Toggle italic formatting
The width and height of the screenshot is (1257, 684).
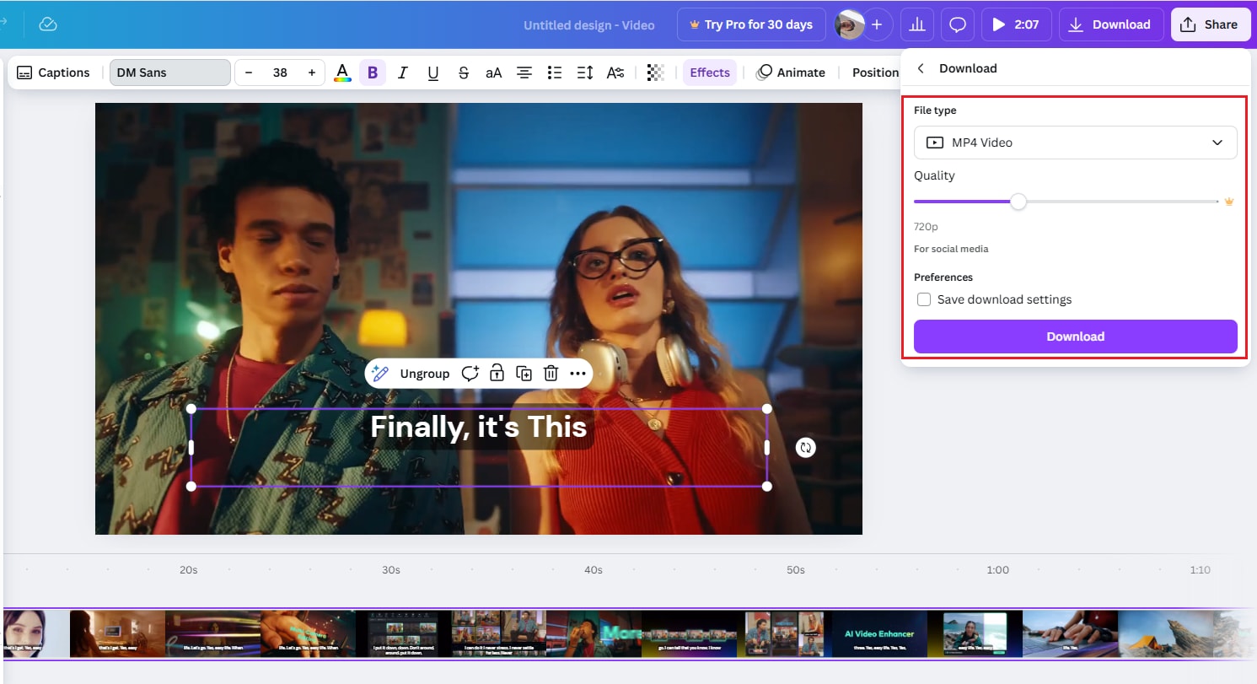402,73
